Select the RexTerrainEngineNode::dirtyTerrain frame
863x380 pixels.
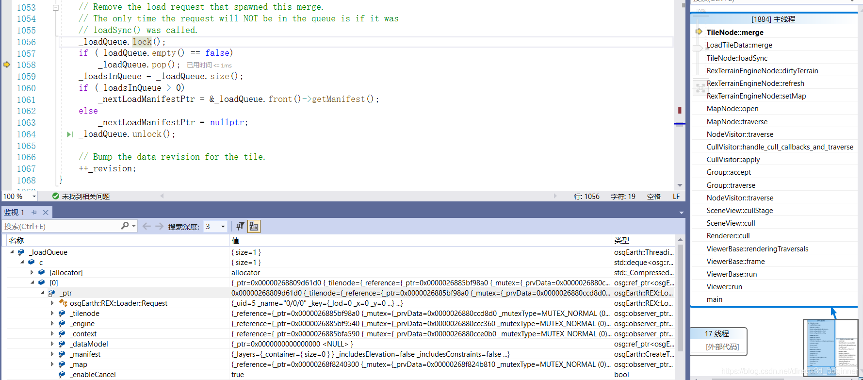click(762, 71)
